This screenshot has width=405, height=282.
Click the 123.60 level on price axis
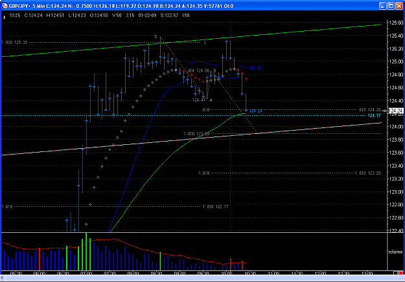396,153
